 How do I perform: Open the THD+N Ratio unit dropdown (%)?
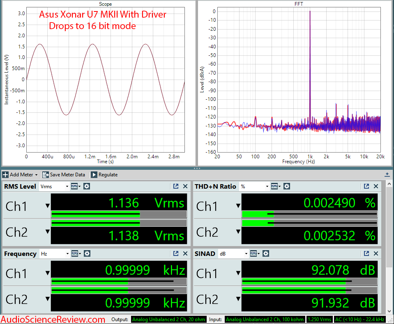pos(254,186)
